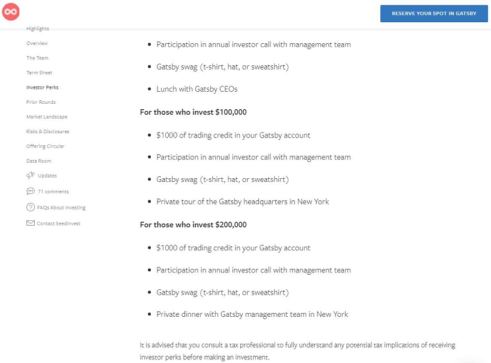This screenshot has width=491, height=363.
Task: Go to Highlights section in sidebar
Action: click(x=38, y=29)
